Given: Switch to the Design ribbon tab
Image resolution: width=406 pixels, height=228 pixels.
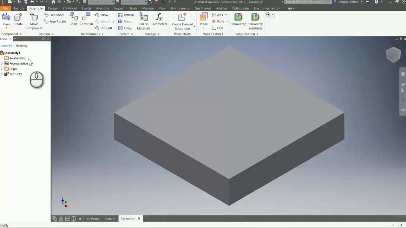Looking at the screenshot, I should (53, 8).
